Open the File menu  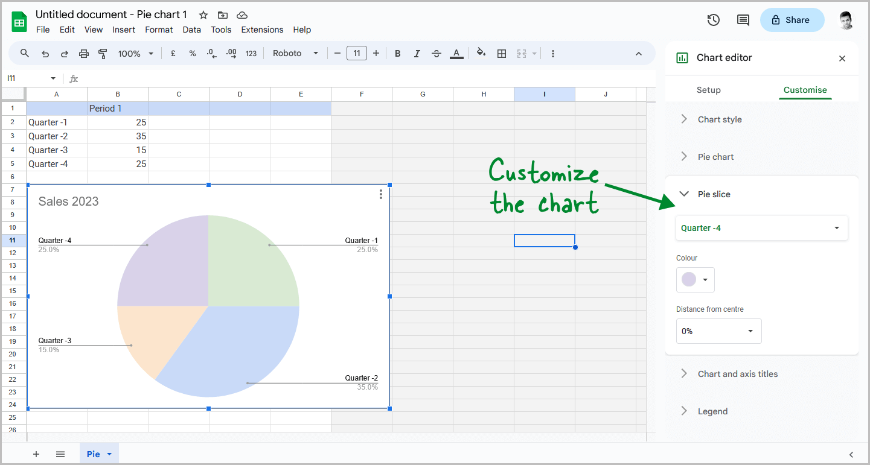[43, 30]
